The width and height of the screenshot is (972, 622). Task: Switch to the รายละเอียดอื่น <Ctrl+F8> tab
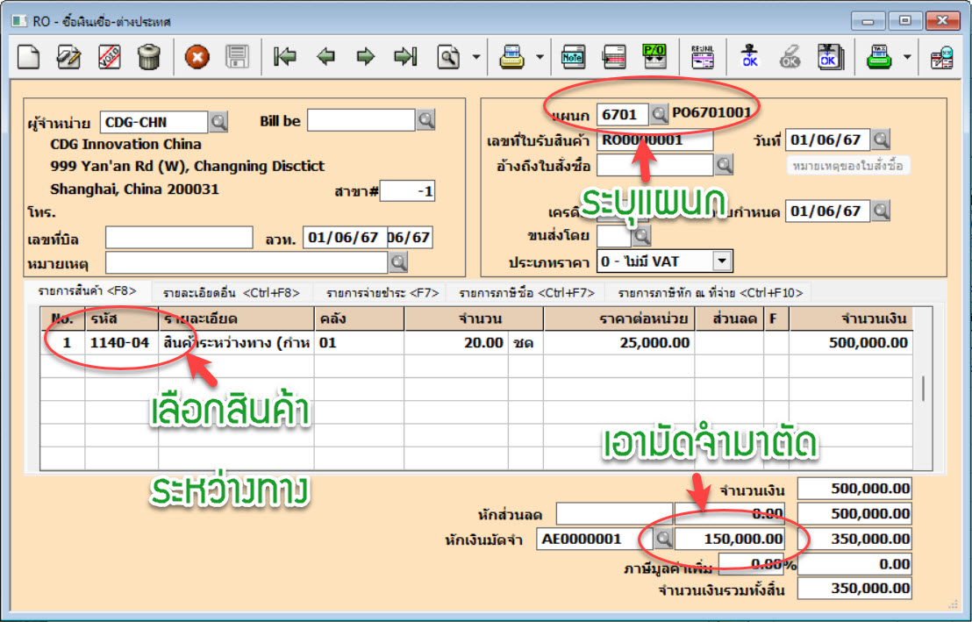click(x=232, y=293)
